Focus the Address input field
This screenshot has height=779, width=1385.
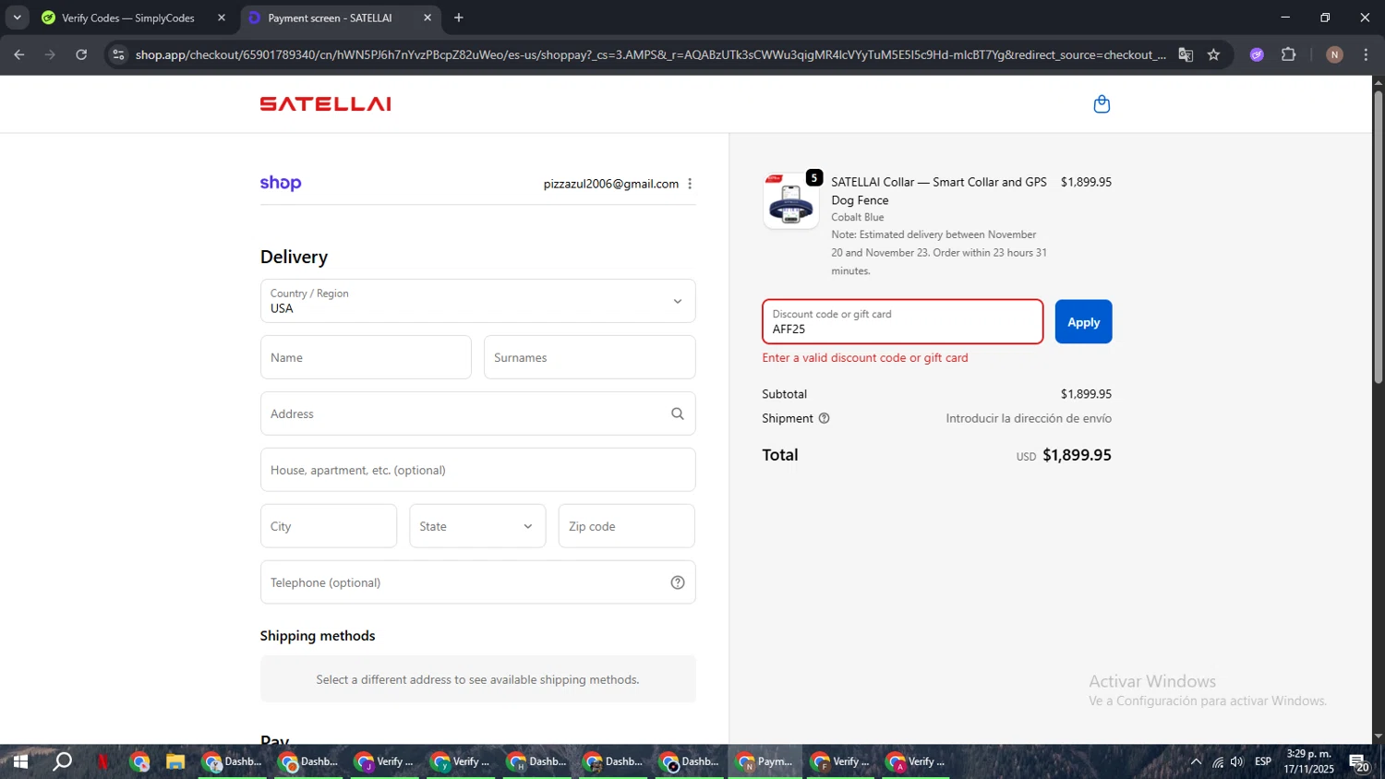point(477,413)
